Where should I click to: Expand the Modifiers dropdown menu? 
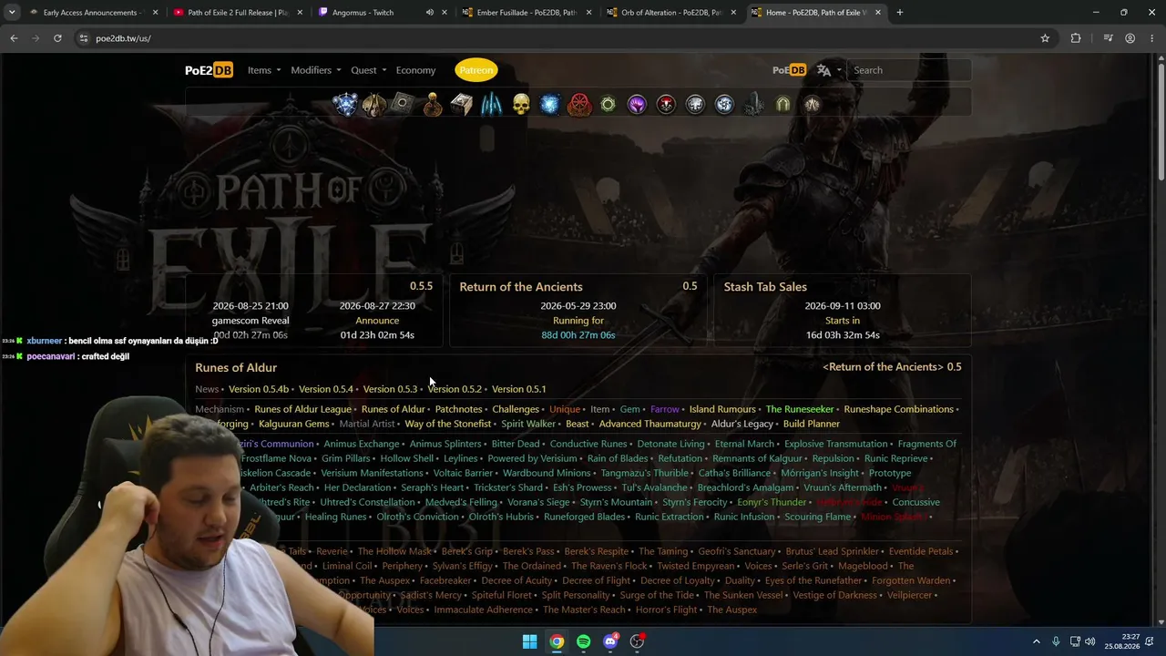[316, 70]
